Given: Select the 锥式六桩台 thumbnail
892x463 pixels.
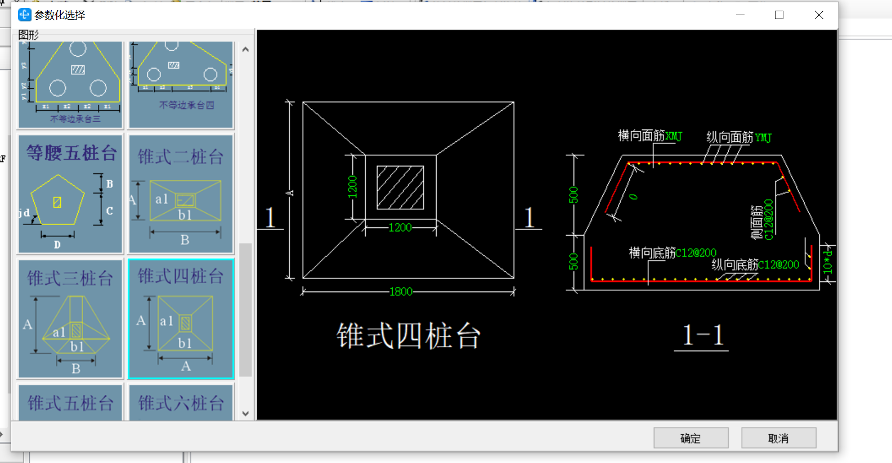Looking at the screenshot, I should click(181, 402).
